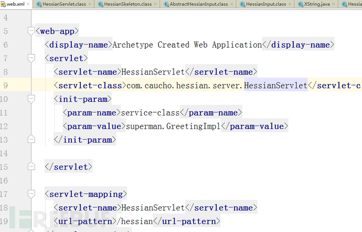Close the AbstractHessianInput.class tab
The width and height of the screenshot is (362, 232).
pyautogui.click(x=230, y=4)
